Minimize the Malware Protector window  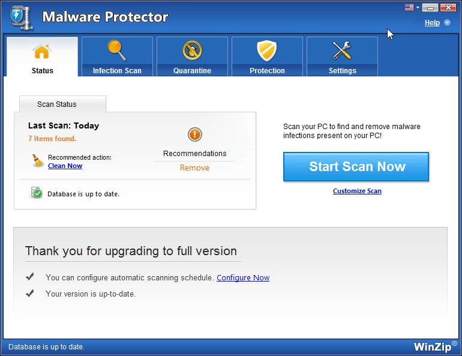point(430,8)
